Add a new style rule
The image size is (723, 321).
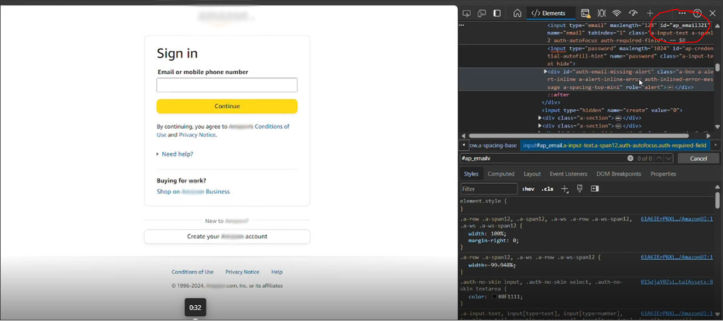pos(564,189)
